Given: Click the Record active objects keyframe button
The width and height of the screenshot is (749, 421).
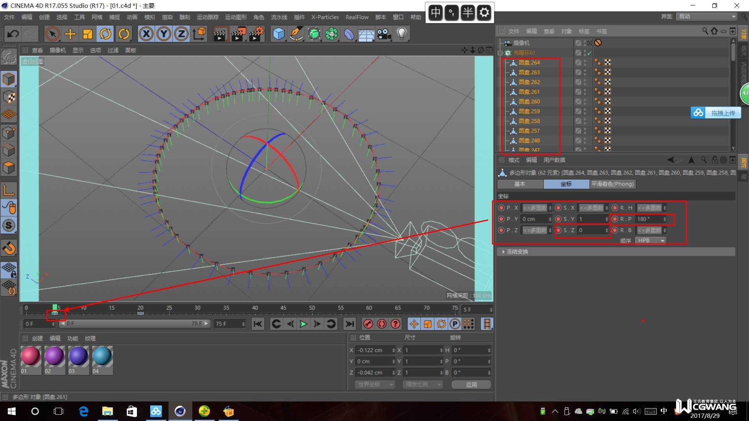Looking at the screenshot, I should point(368,324).
